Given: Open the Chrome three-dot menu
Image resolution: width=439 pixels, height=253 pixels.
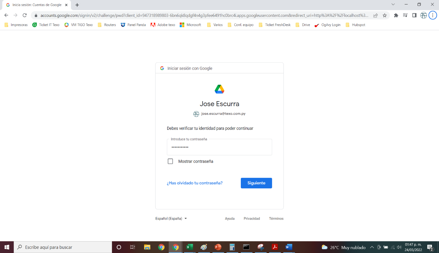Looking at the screenshot, I should pyautogui.click(x=433, y=15).
